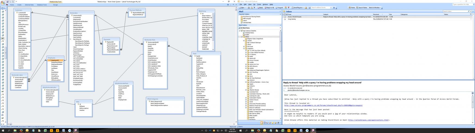Click the Delete icon in Outlook toolbar

[255, 8]
